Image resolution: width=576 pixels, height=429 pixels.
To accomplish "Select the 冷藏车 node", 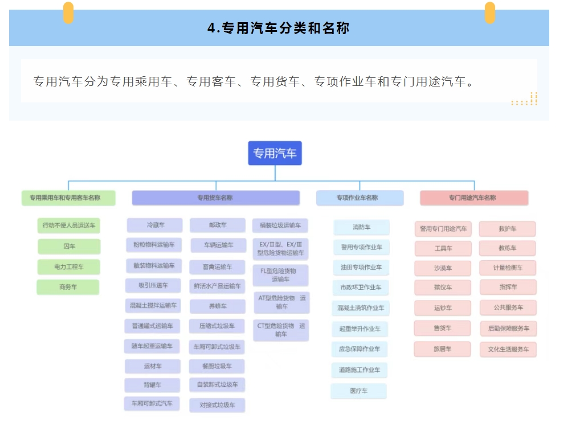I will [x=154, y=225].
